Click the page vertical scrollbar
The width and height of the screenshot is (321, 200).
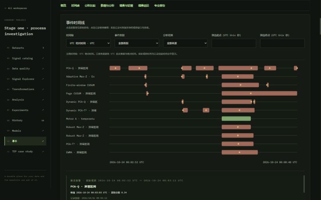tap(320, 26)
